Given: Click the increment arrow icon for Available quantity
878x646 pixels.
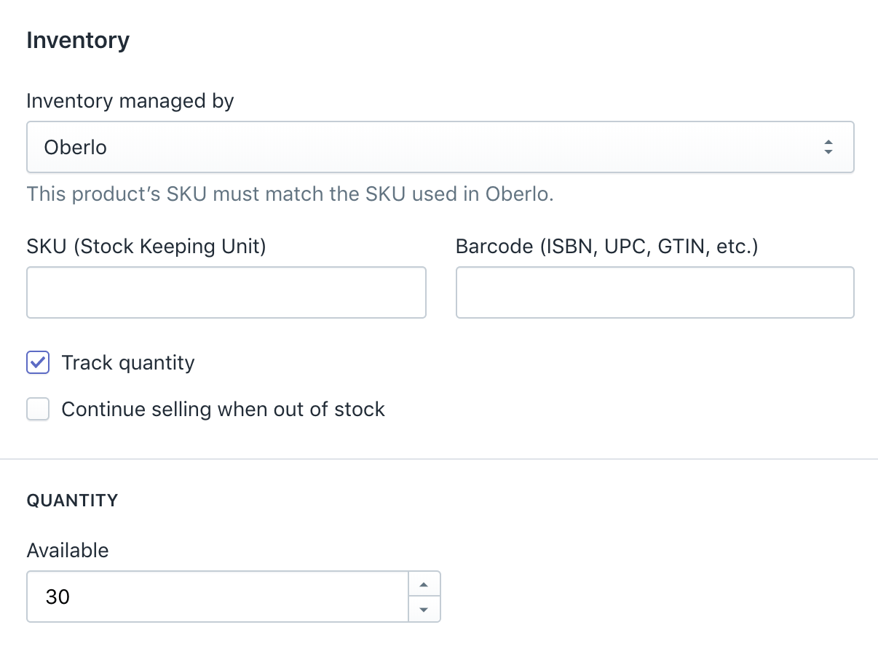Looking at the screenshot, I should [424, 583].
